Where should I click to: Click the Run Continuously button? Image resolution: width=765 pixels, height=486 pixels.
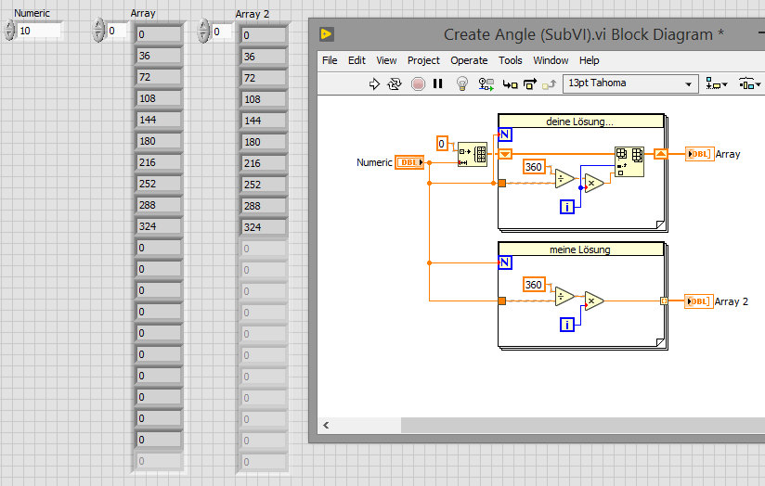pos(395,83)
